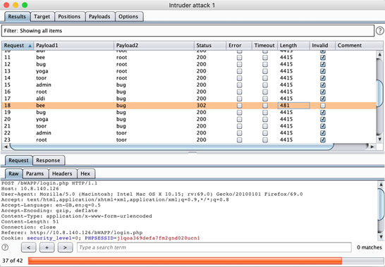Select the Request message tab
This screenshot has height=267, width=385.
pyautogui.click(x=18, y=160)
